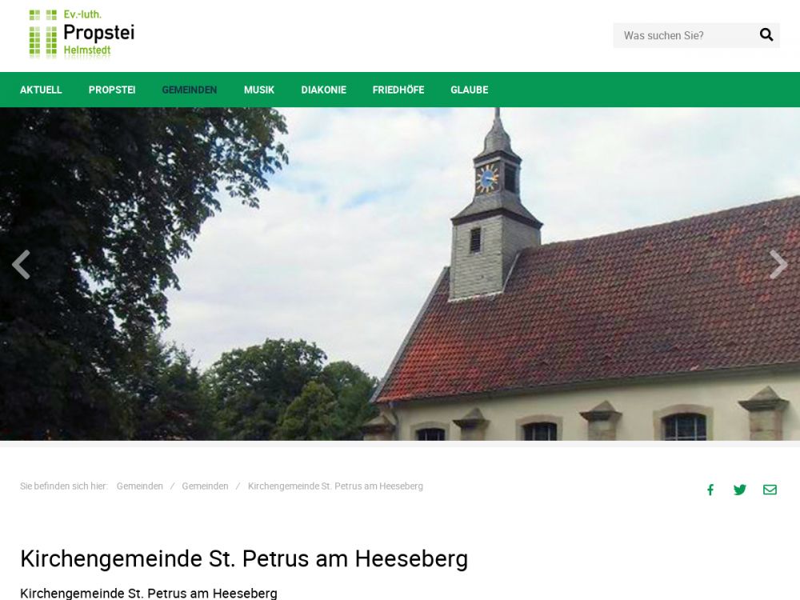This screenshot has height=600, width=800.
Task: Click the search magnifier icon
Action: click(766, 34)
